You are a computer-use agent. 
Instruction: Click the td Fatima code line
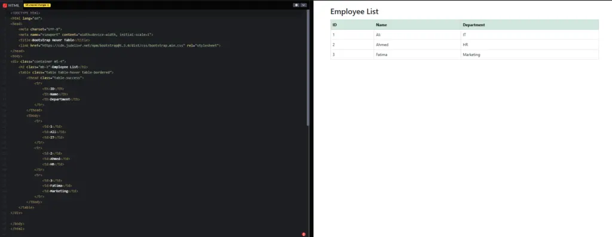57,186
